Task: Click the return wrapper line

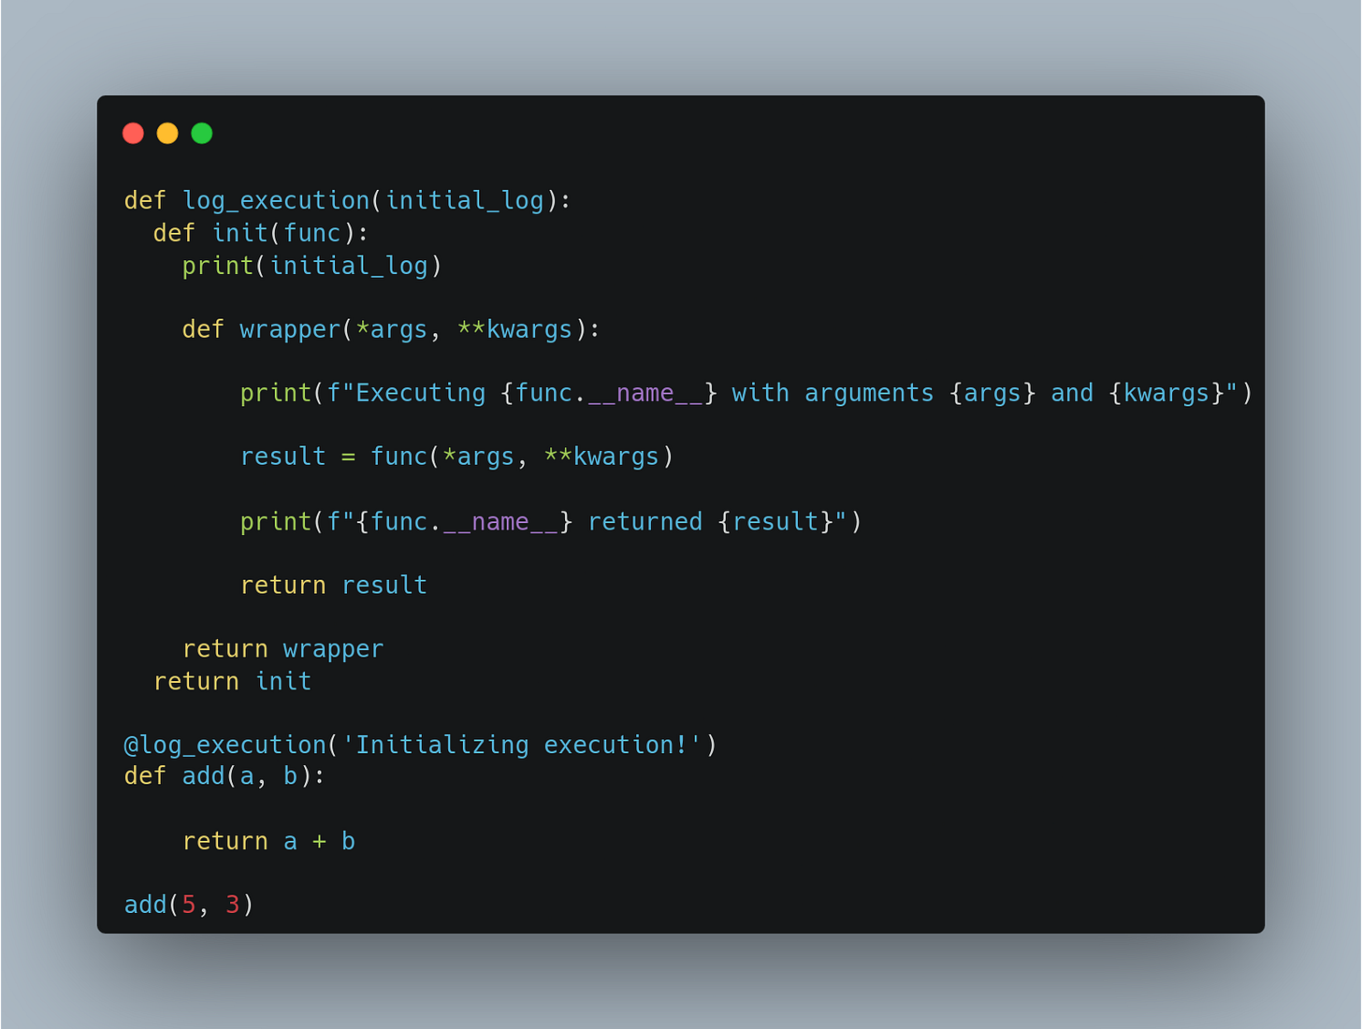Action: point(283,649)
